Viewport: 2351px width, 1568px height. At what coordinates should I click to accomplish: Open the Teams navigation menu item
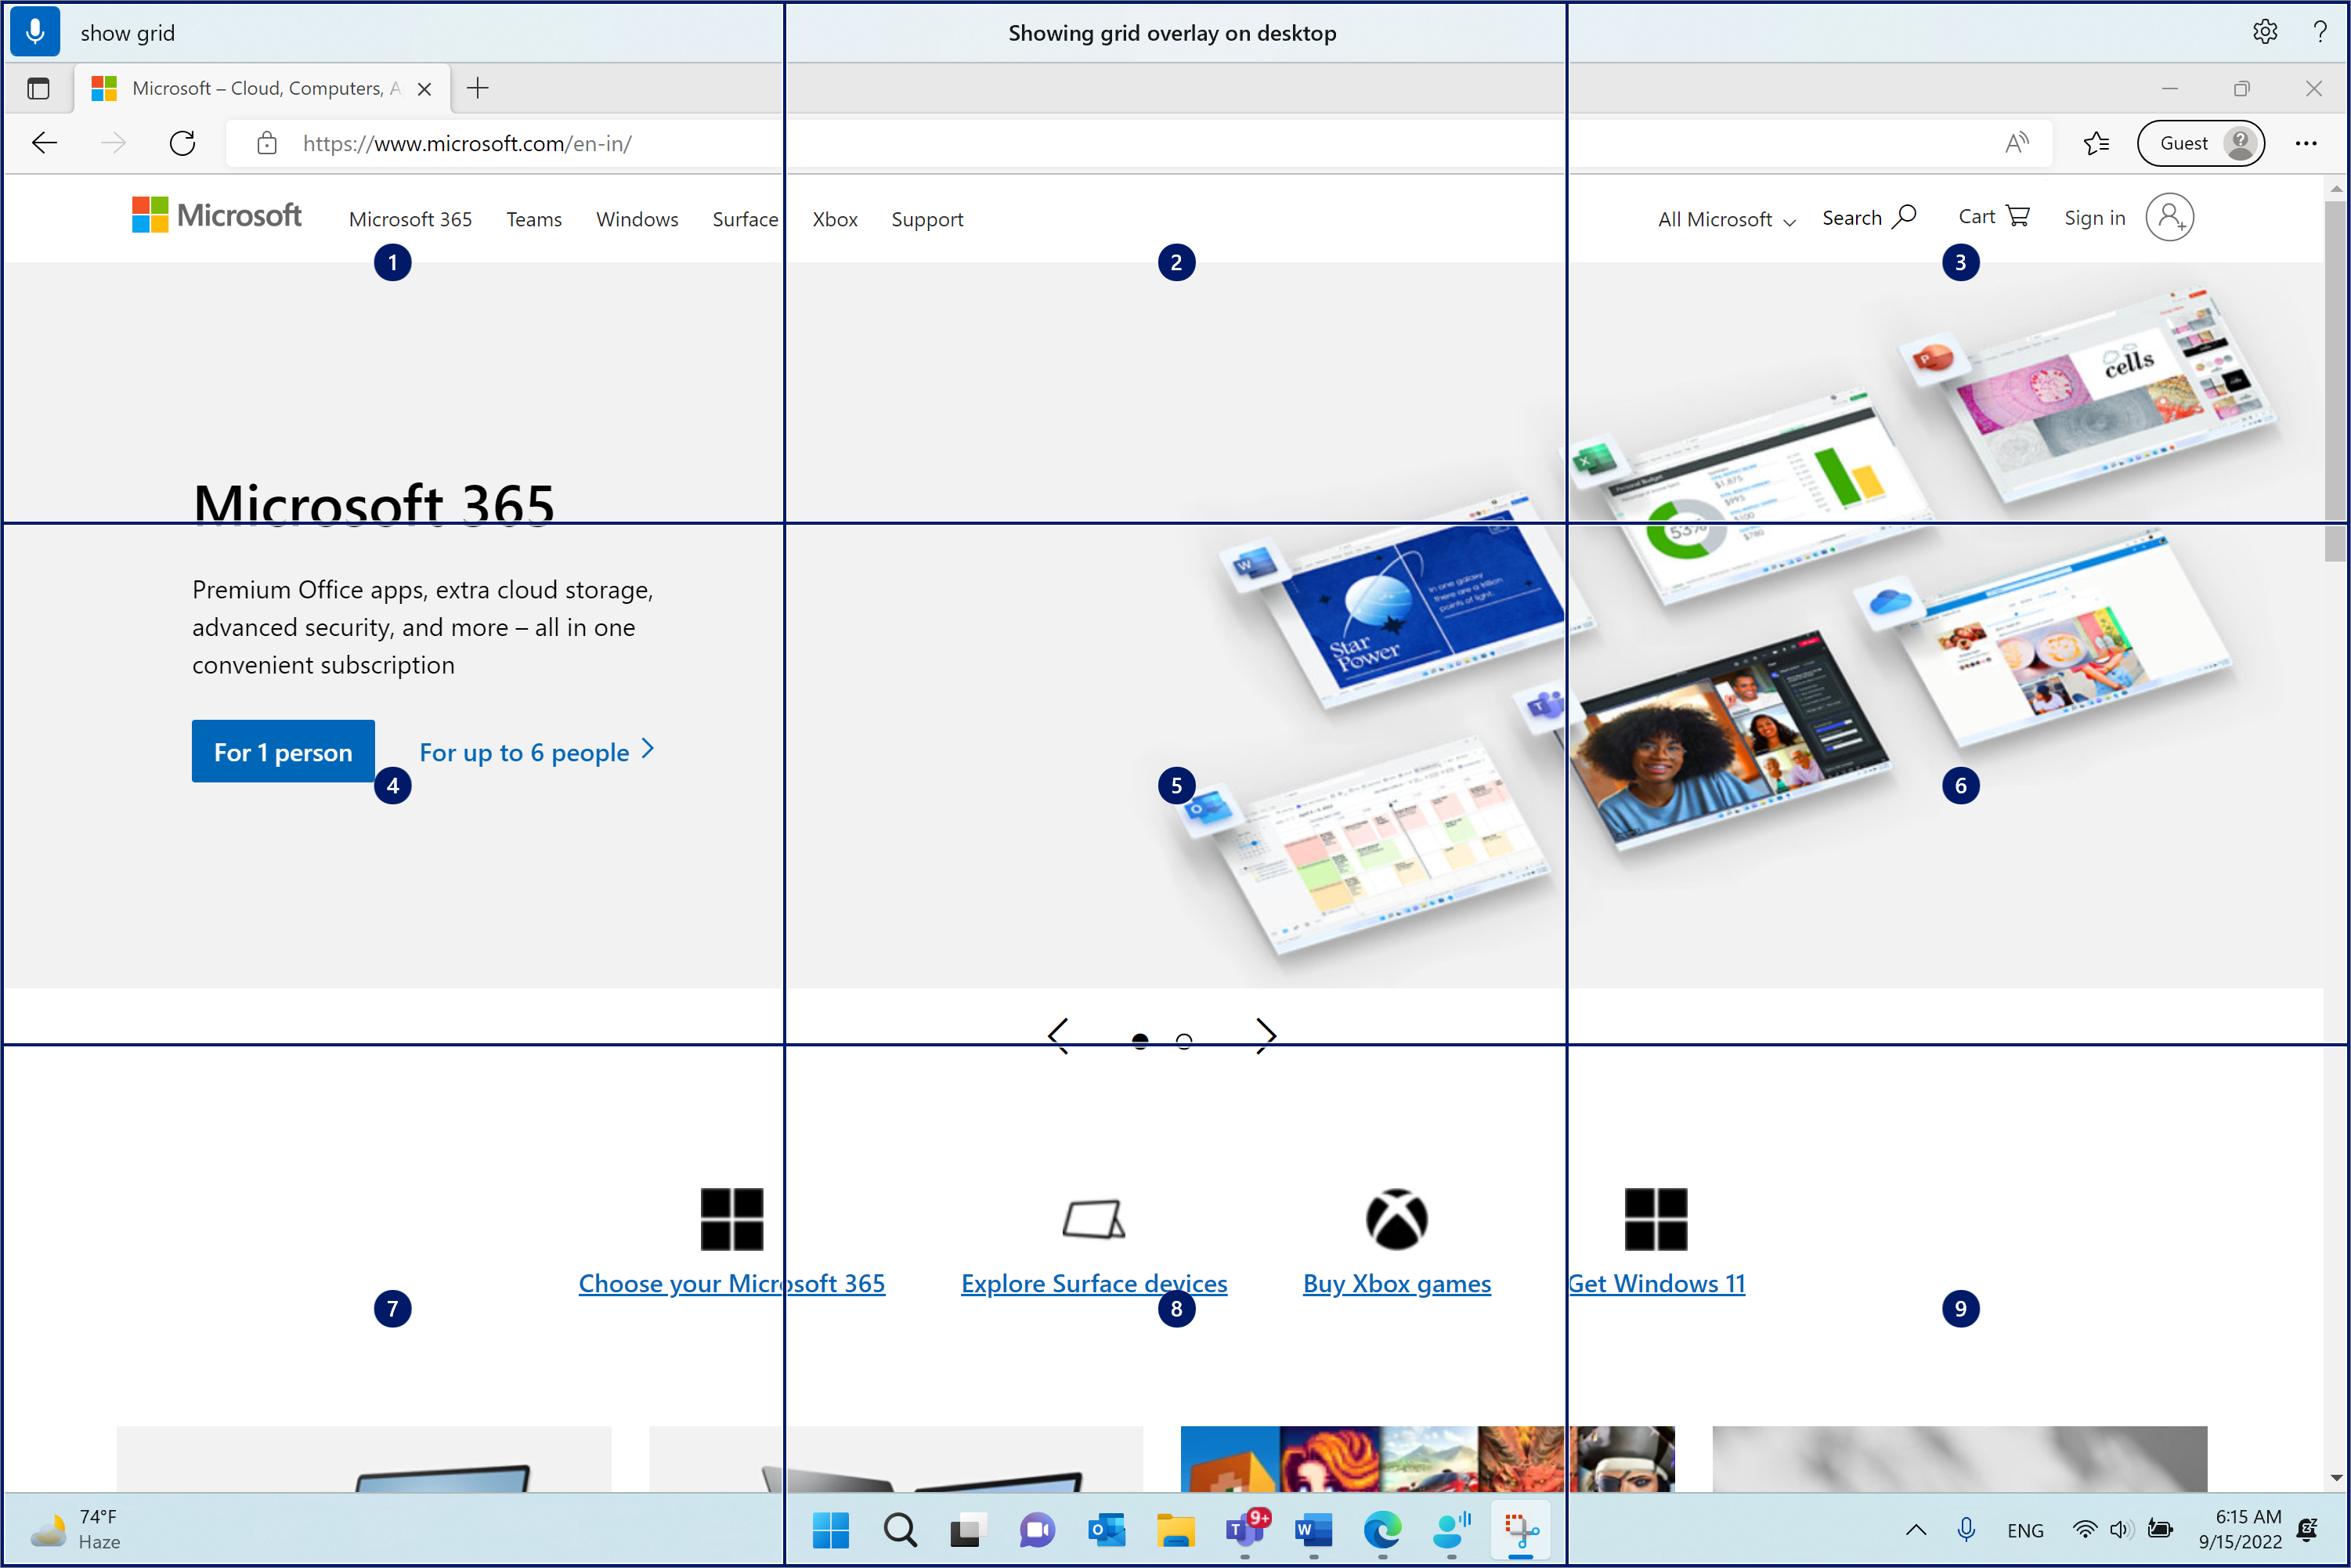point(533,219)
